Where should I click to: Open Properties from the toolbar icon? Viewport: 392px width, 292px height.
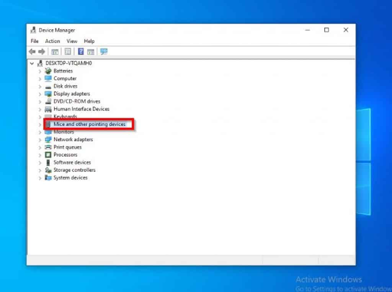pos(68,52)
